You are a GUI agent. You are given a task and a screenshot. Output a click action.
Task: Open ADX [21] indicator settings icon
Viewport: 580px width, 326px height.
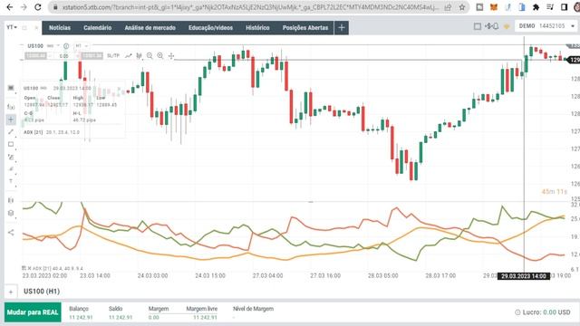24,268
